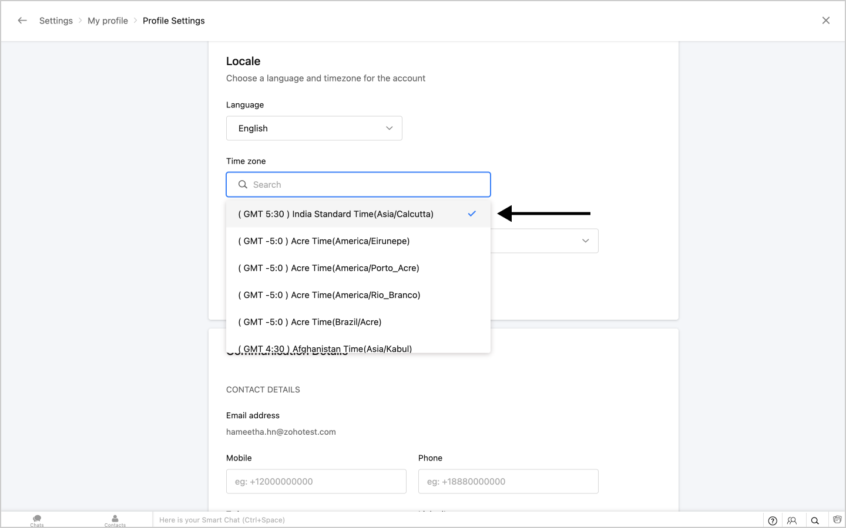846x528 pixels.
Task: Expand the Language dropdown
Action: [314, 128]
